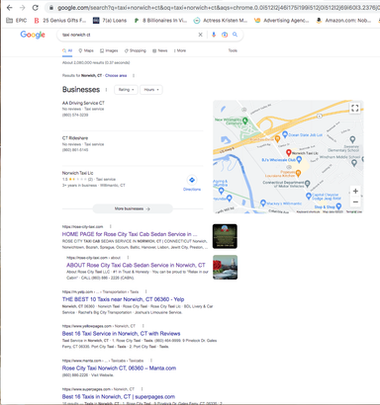The image size is (380, 405).
Task: Open the More search tabs menu
Action: [x=180, y=50]
